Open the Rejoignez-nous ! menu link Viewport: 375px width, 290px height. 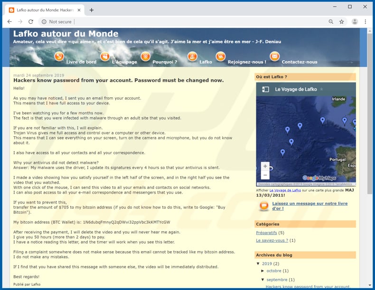coord(247,62)
